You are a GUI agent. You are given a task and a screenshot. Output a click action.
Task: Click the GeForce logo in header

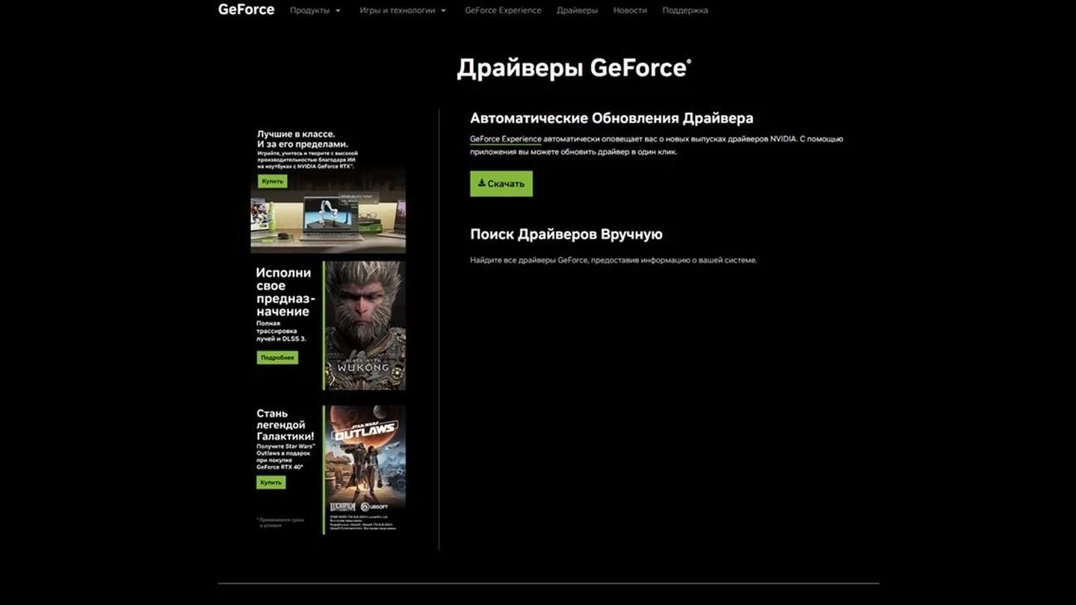click(247, 10)
